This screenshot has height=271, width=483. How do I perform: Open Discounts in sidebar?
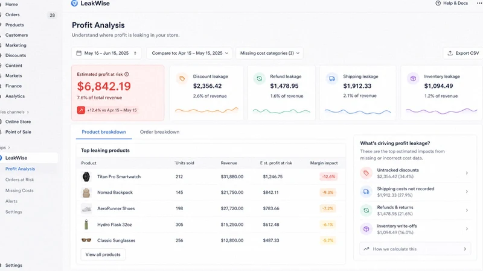[x=16, y=55]
